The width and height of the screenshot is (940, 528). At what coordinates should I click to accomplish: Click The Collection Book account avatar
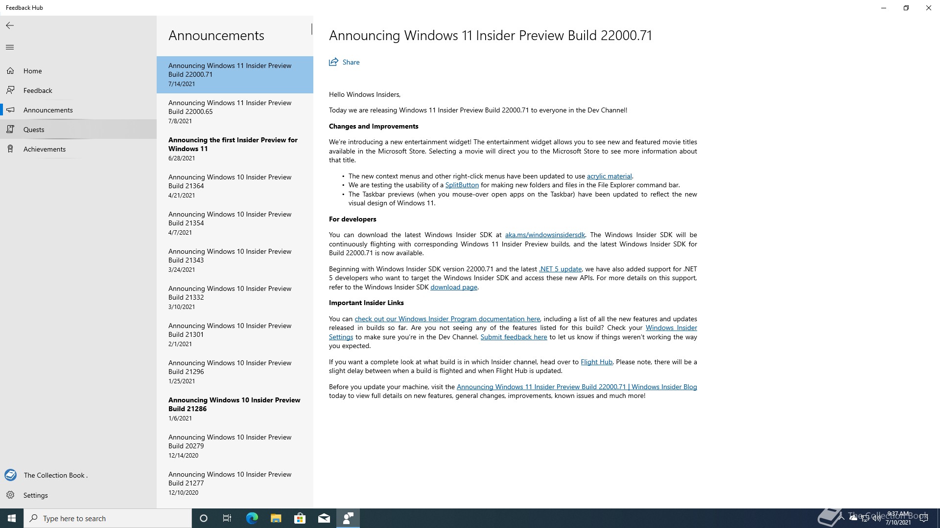point(10,475)
